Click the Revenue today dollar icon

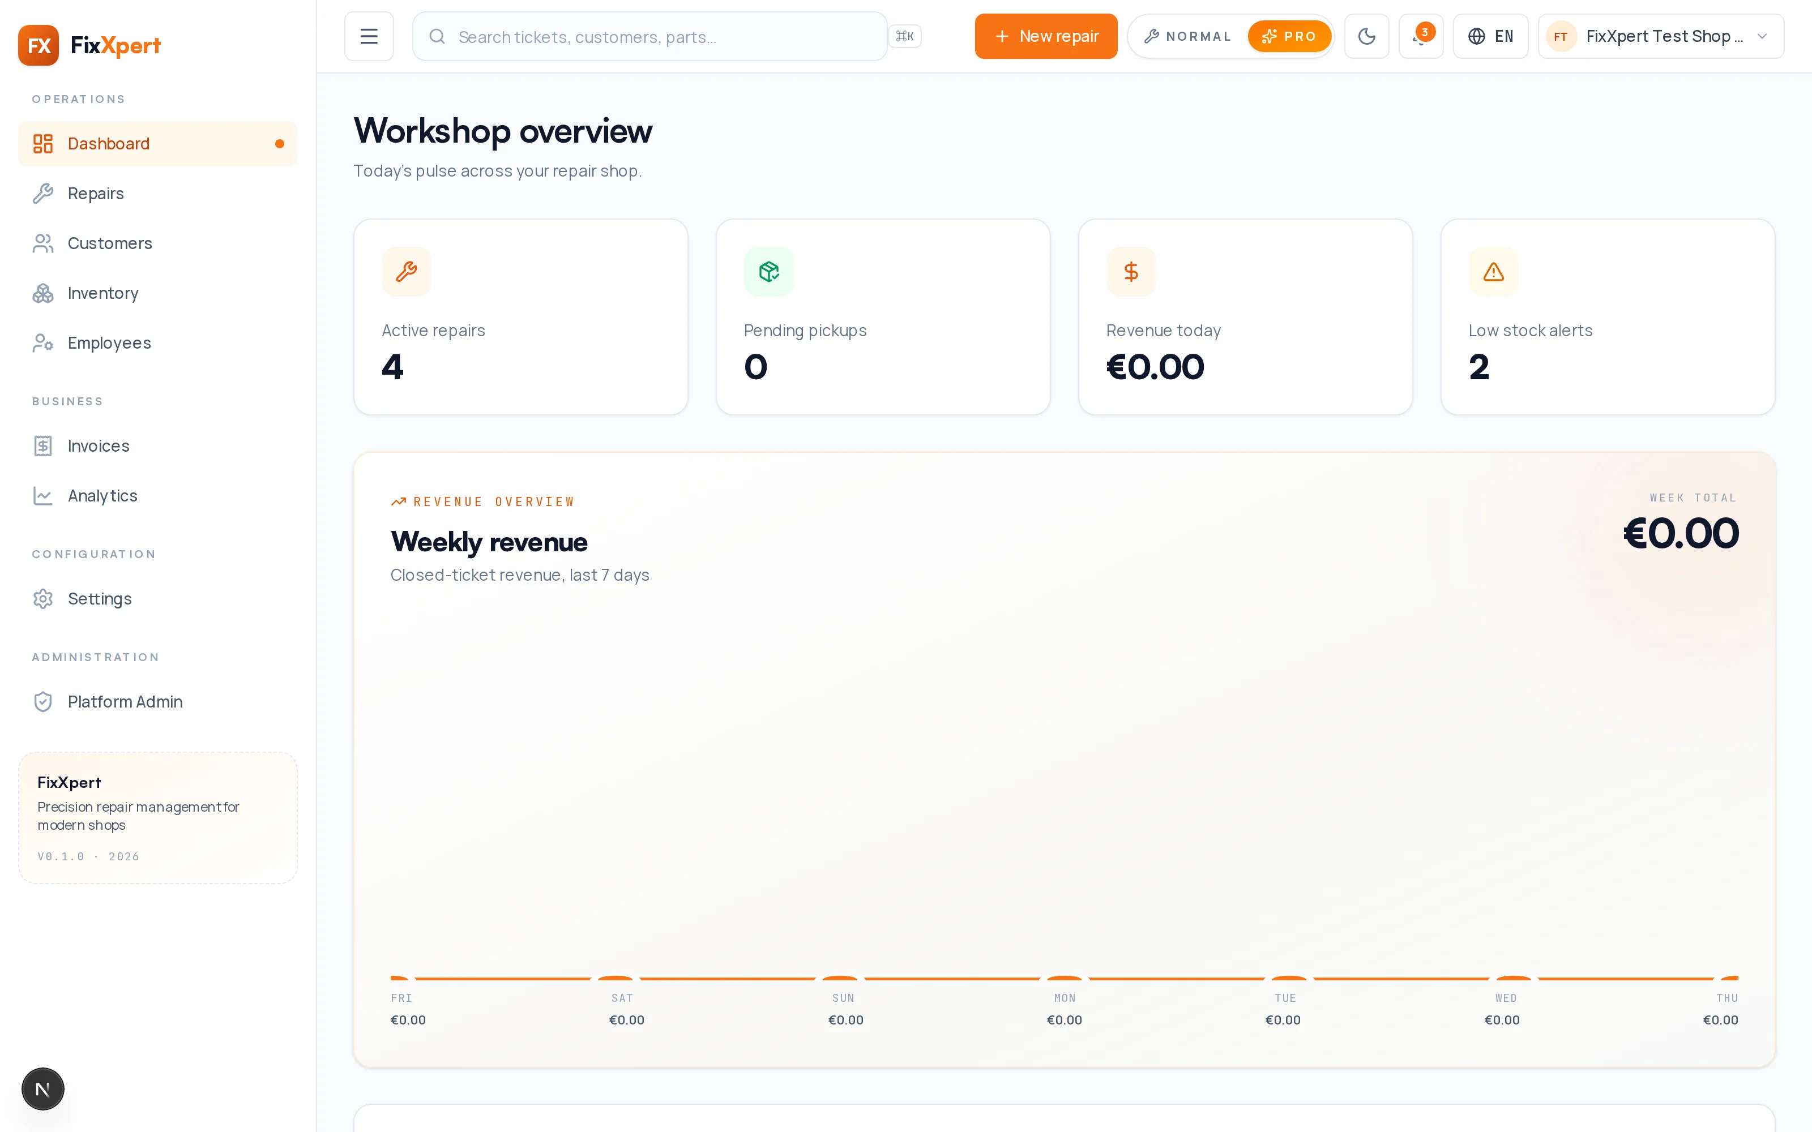(x=1131, y=272)
